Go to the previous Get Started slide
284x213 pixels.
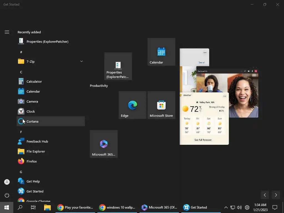(265, 195)
